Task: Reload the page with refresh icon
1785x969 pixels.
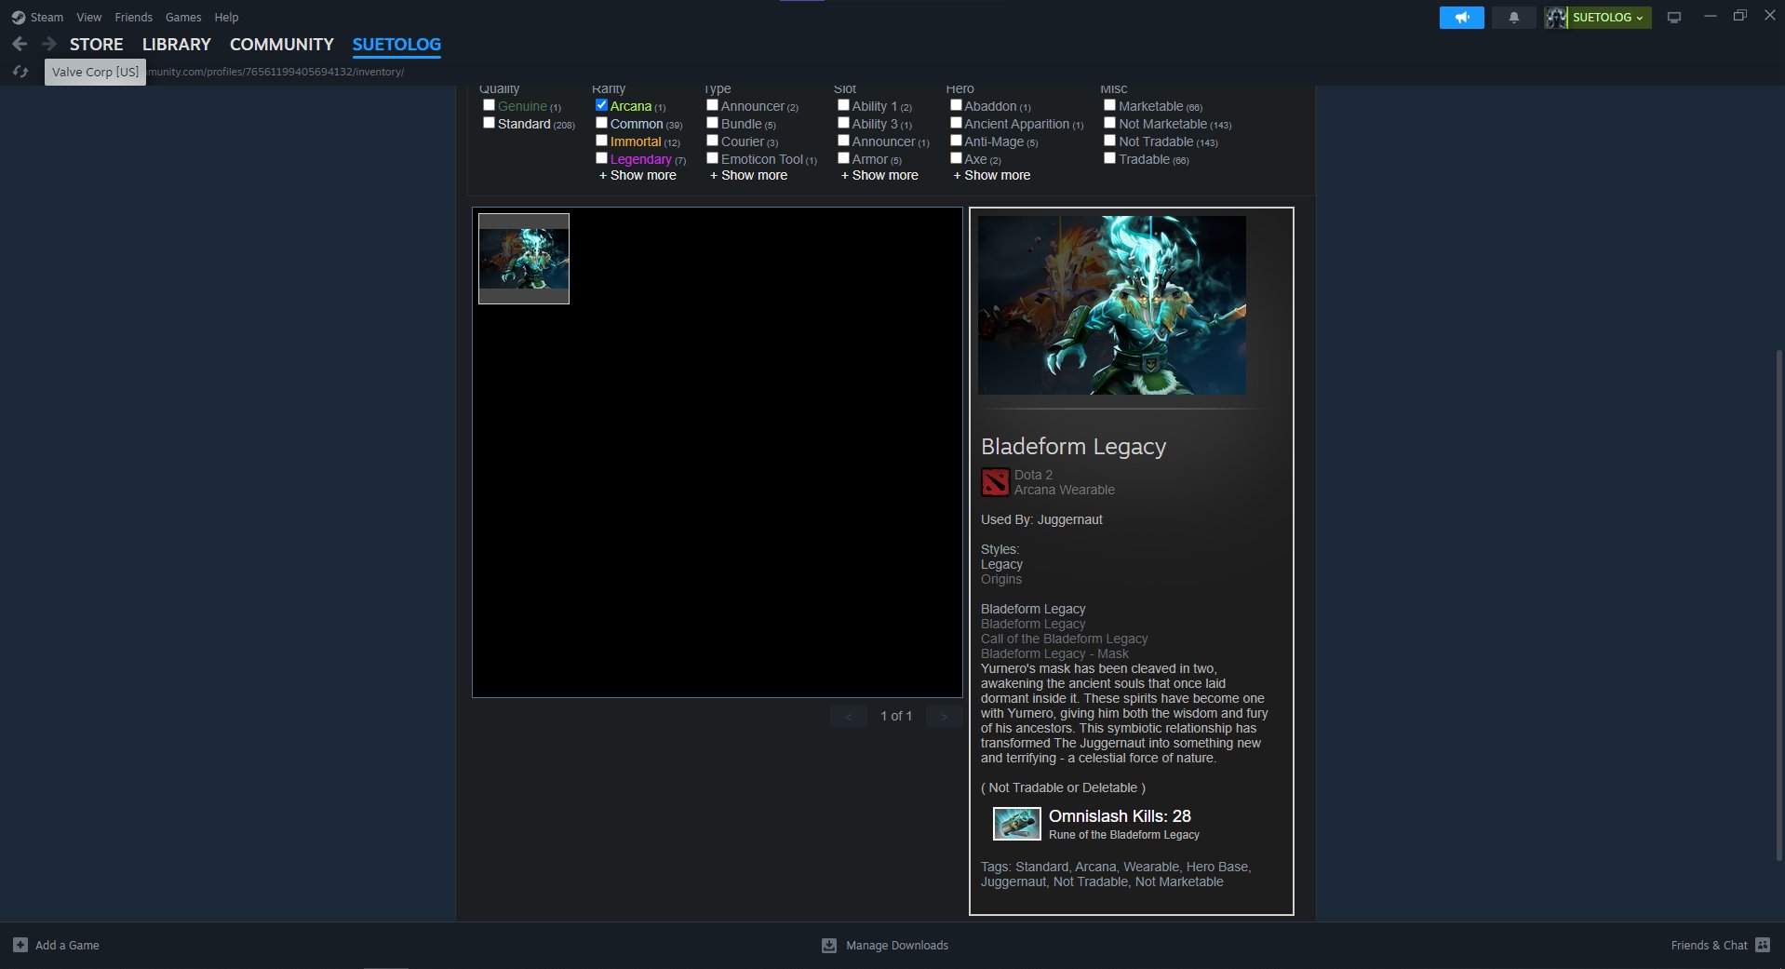Action: click(x=20, y=72)
